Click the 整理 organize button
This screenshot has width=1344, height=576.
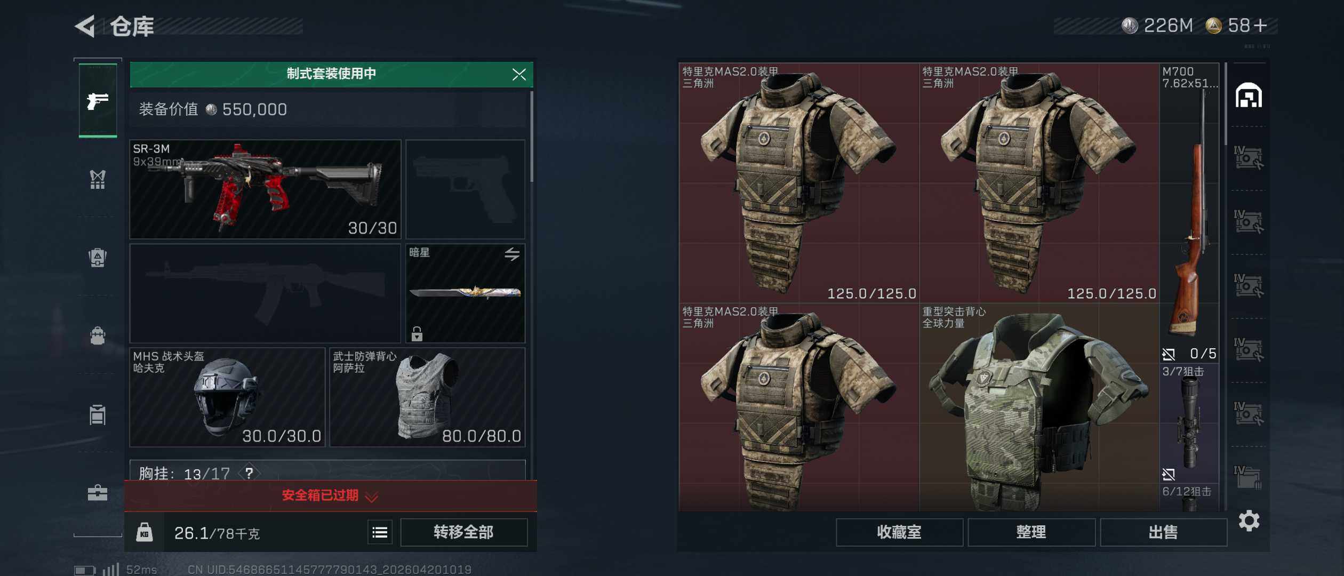(x=1031, y=532)
